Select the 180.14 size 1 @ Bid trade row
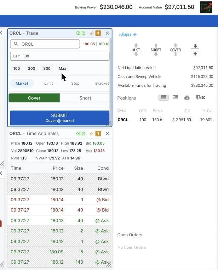The width and height of the screenshot is (218, 270). pos(60,200)
